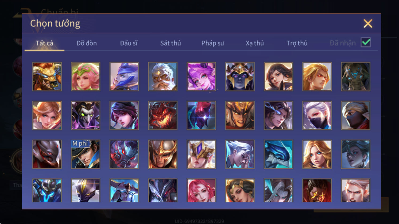Pick the white-bearded old man hero

[163, 77]
